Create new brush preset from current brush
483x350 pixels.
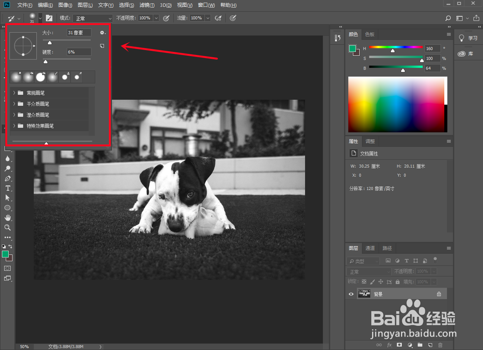pyautogui.click(x=102, y=46)
